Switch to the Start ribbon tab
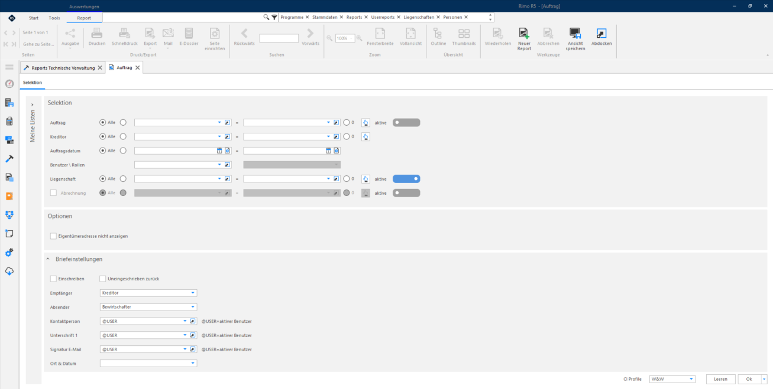This screenshot has width=773, height=389. (x=34, y=18)
